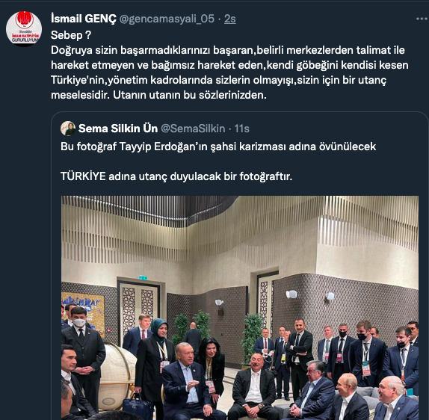Click the closing line "Utanın utanın bu sözlerinizden."
Image resolution: width=429 pixels, height=420 pixels.
click(190, 95)
